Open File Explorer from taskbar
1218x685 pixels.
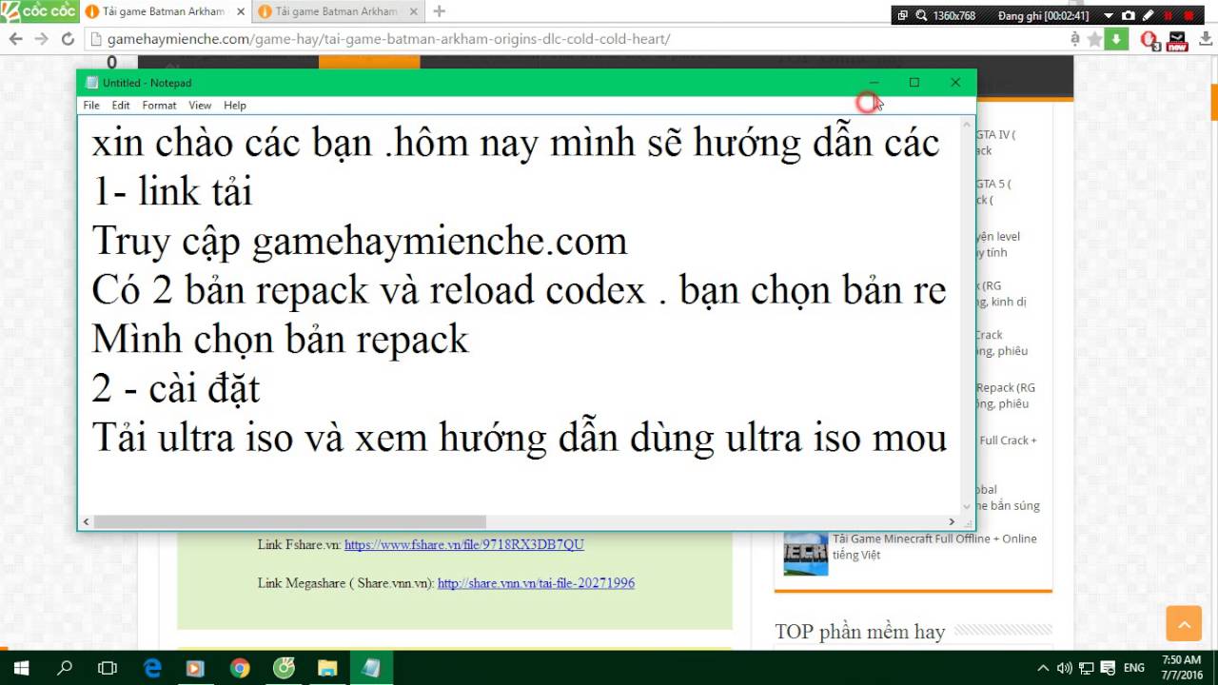327,668
